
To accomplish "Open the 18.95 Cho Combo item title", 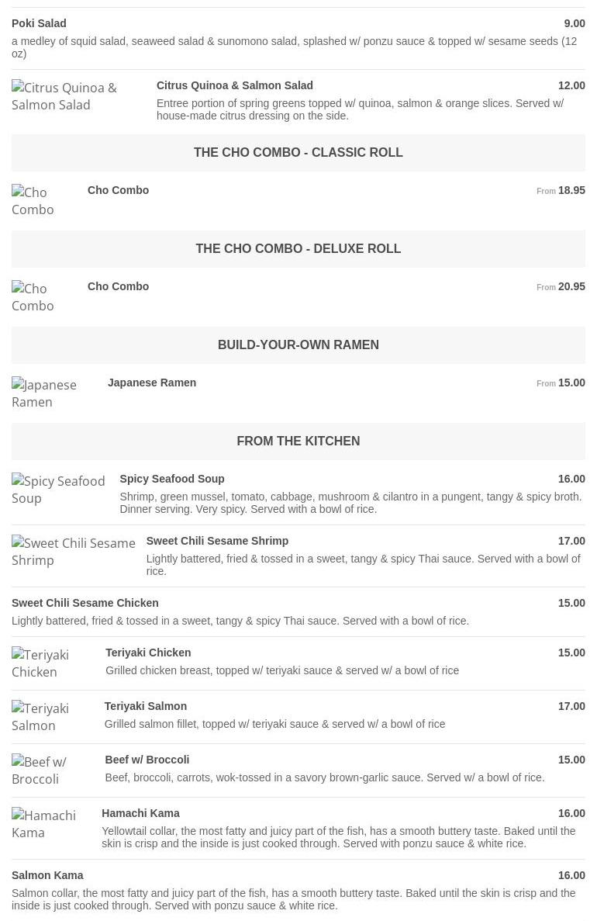I will (x=118, y=190).
